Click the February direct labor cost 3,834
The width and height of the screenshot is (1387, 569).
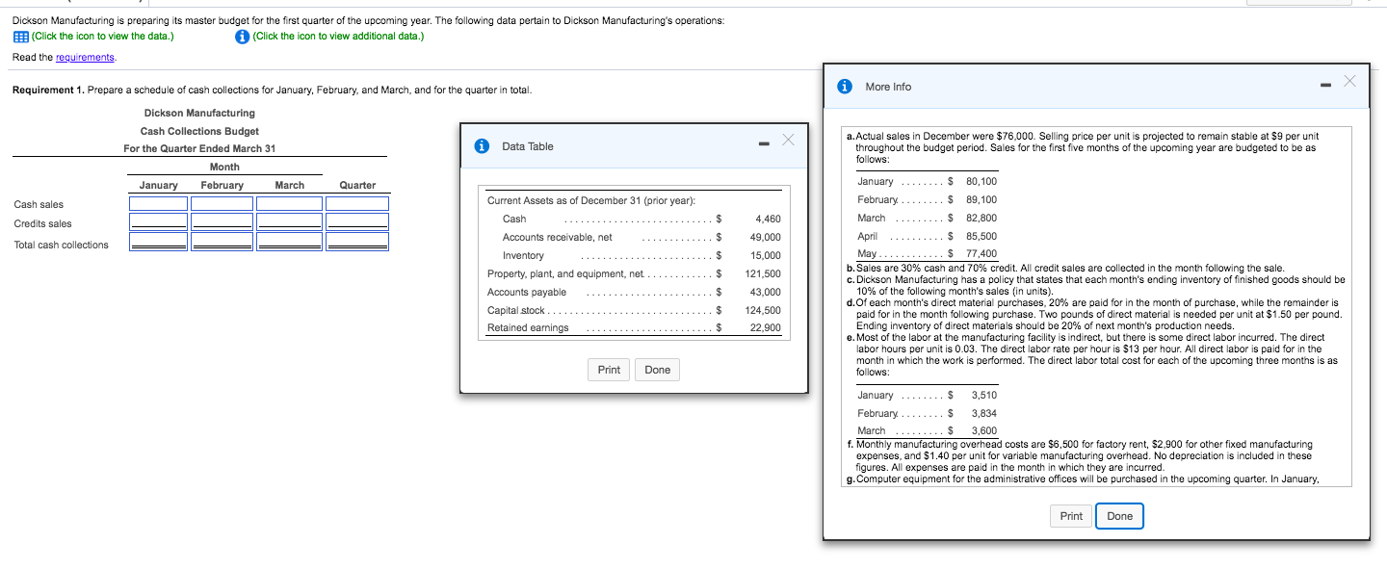click(x=984, y=413)
